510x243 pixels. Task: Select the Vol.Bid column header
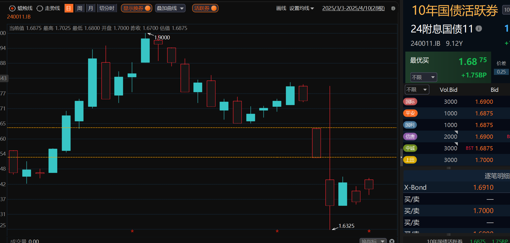click(448, 90)
